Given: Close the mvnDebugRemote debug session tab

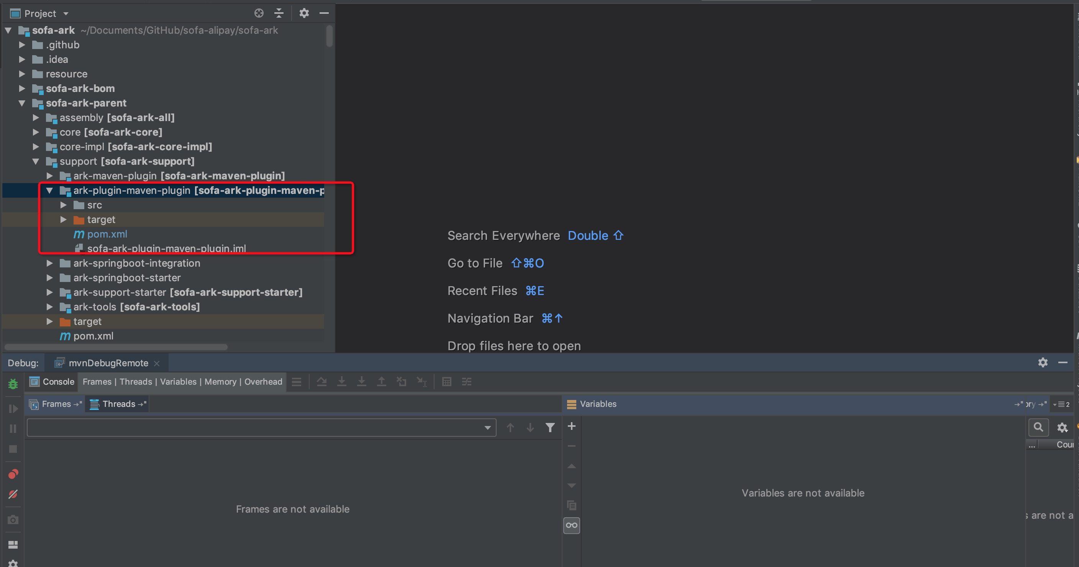Looking at the screenshot, I should (x=157, y=364).
